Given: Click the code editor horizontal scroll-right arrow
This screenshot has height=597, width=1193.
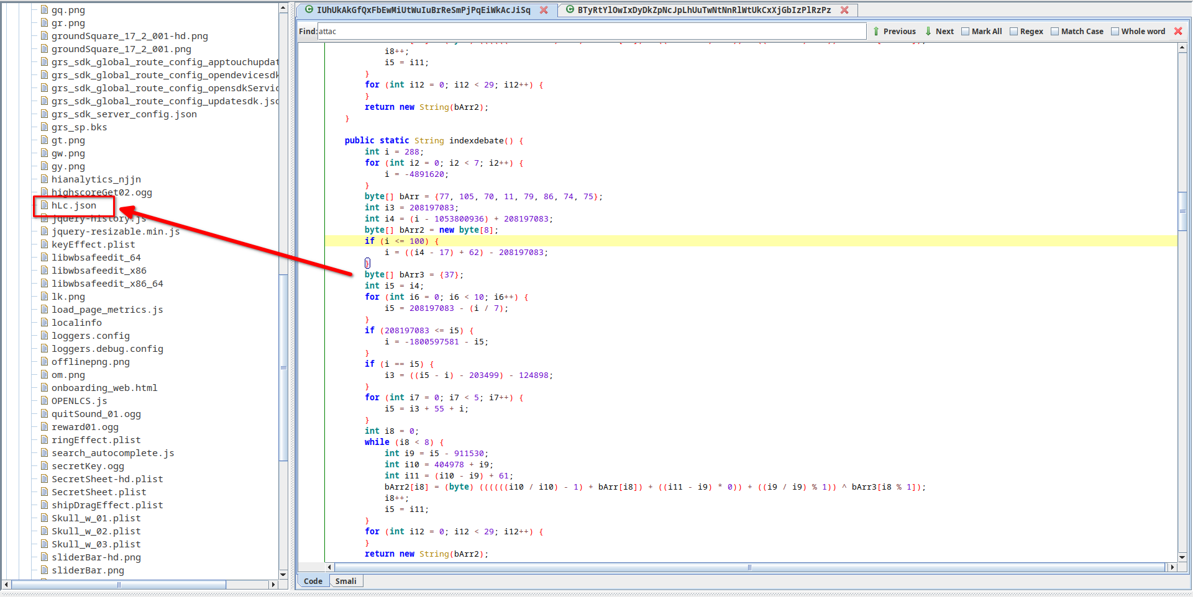Looking at the screenshot, I should pyautogui.click(x=1172, y=567).
